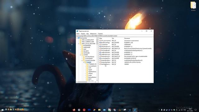Select the Компьютер tree item
The width and height of the screenshot is (199, 112).
coord(83,38)
